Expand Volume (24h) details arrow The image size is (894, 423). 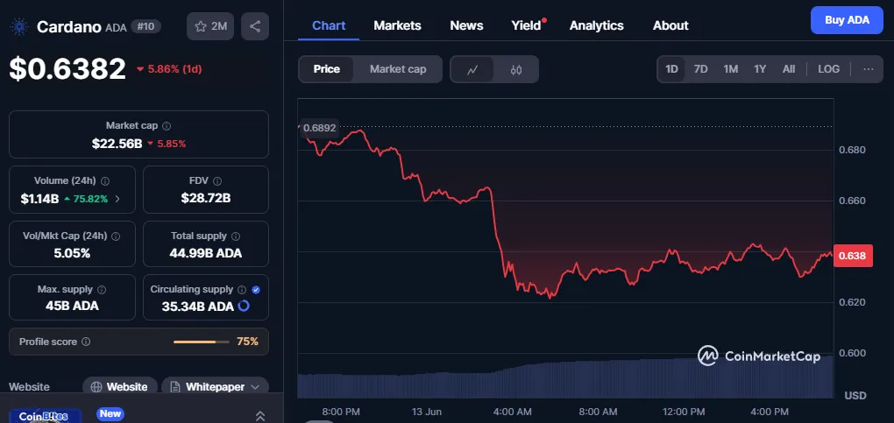tap(117, 199)
